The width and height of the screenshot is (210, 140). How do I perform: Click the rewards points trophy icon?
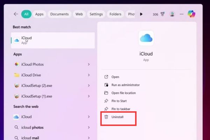pyautogui.click(x=163, y=14)
